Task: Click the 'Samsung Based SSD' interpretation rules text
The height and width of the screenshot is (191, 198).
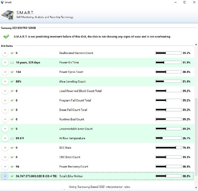Action: pyautogui.click(x=100, y=187)
